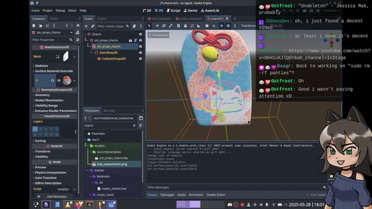Screen dimensions: 372x209
Task: Open the Mesh resource dropdown arrow
Action: [74, 57]
